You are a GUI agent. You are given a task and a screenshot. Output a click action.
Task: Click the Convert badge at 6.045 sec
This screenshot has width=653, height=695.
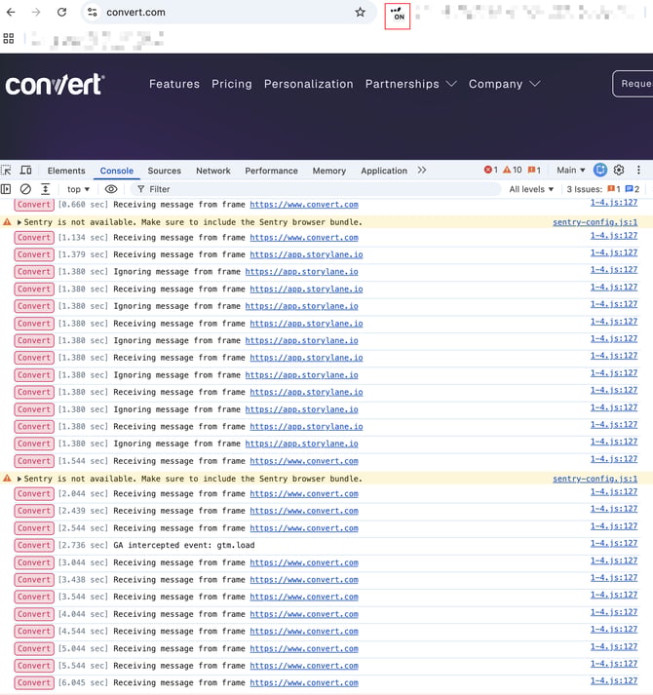pyautogui.click(x=34, y=682)
